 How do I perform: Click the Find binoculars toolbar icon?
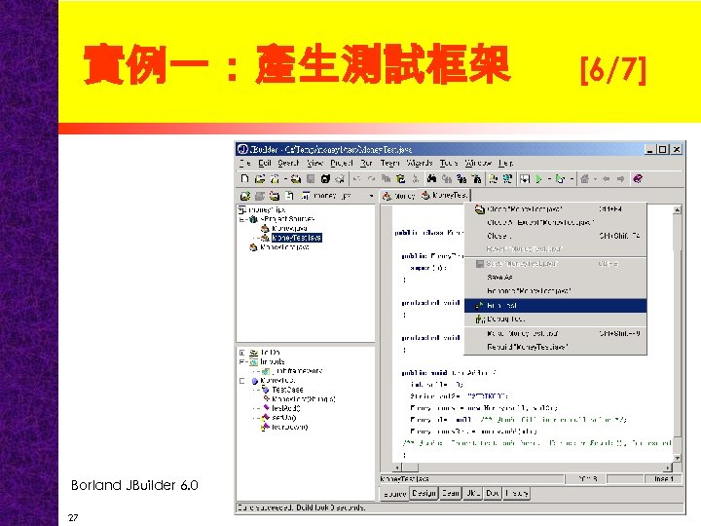pyautogui.click(x=431, y=179)
